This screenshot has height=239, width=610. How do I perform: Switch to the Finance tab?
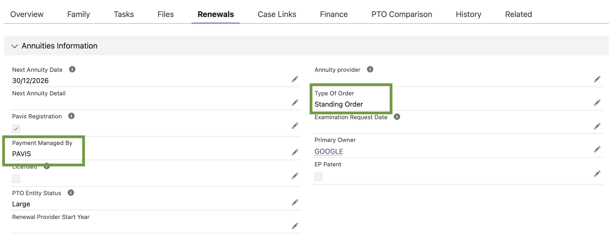pyautogui.click(x=334, y=14)
